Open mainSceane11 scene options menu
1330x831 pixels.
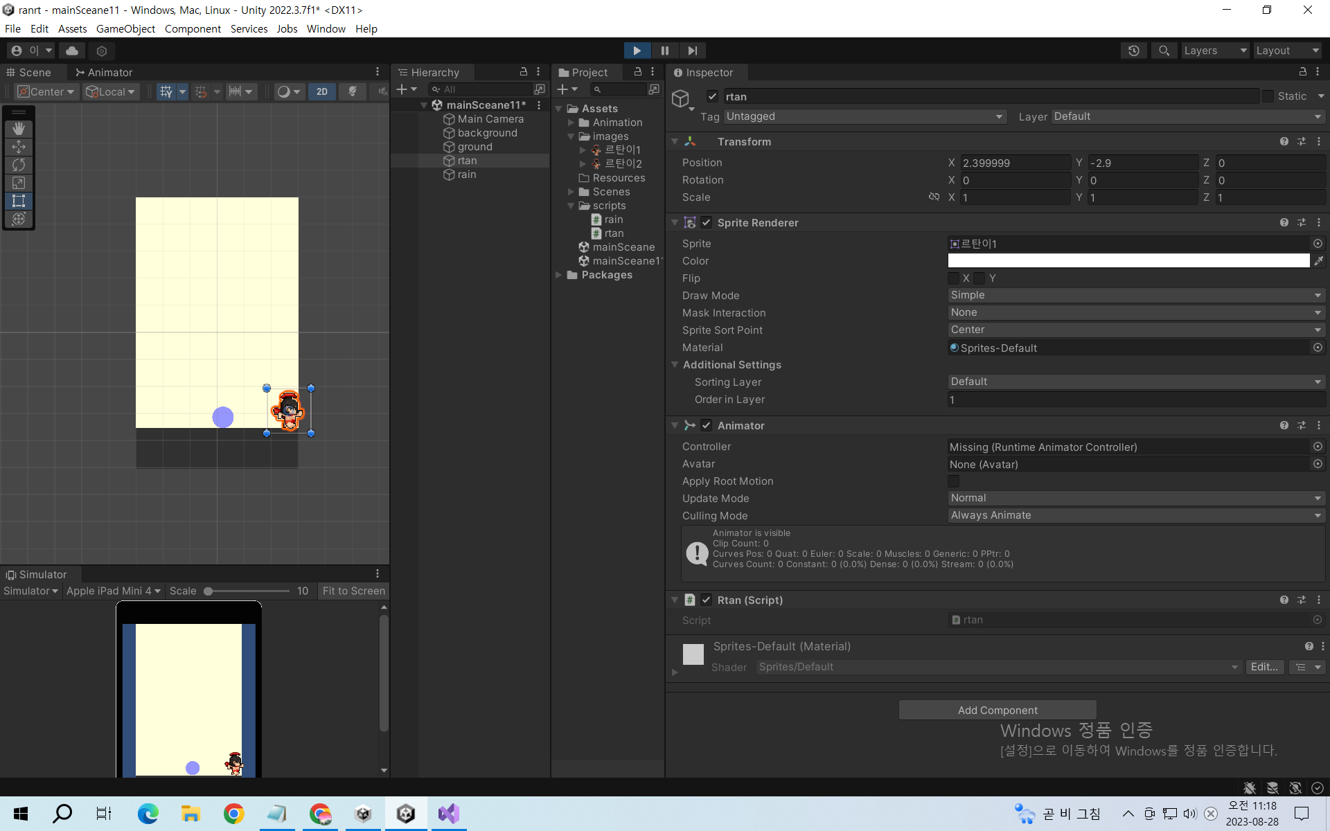(539, 105)
